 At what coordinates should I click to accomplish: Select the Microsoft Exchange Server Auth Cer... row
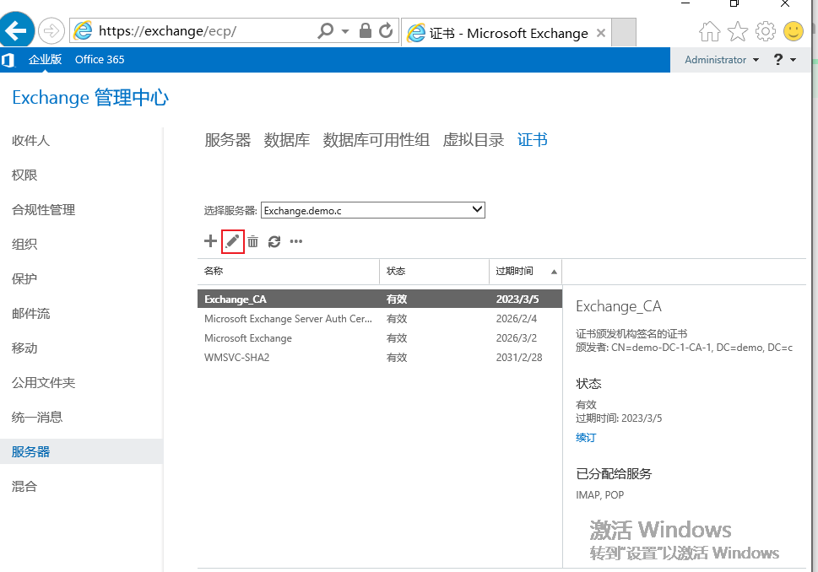tap(380, 319)
